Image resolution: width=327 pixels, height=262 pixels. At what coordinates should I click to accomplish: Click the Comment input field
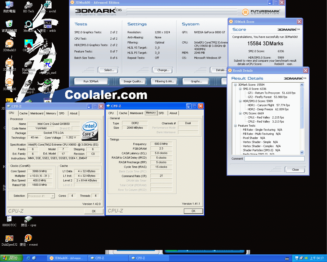274,159
